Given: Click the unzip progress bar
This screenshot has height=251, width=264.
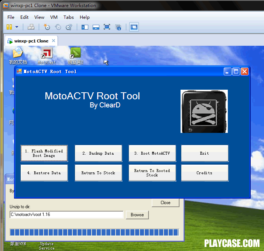Looking at the screenshot, I should 95,232.
